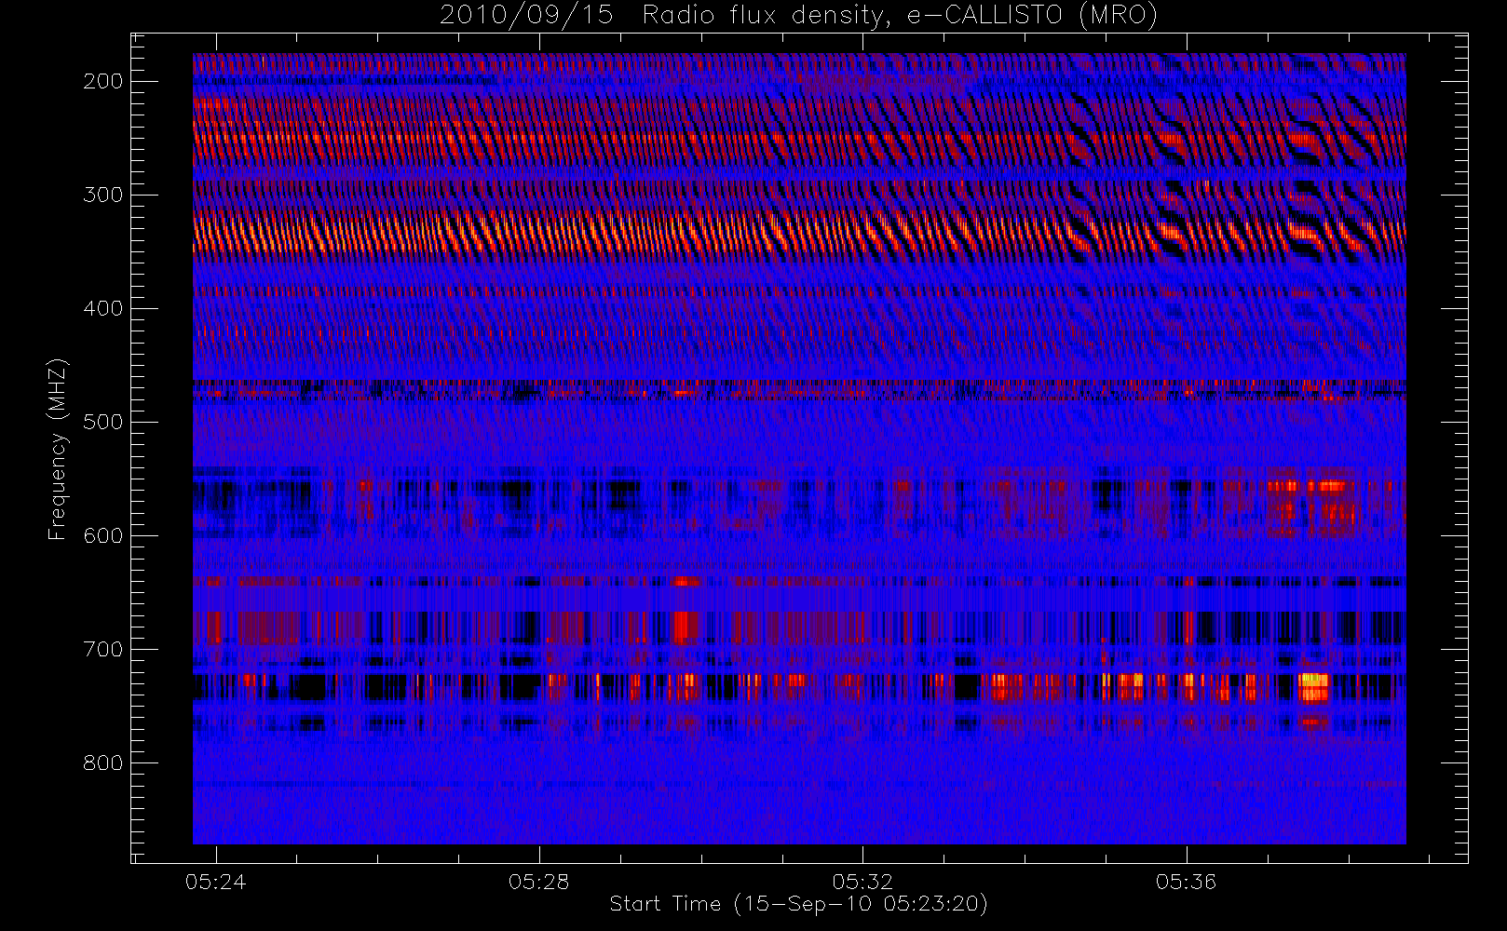Viewport: 1507px width, 931px height.
Task: Click the 05:36 time tick label
Action: [1186, 882]
